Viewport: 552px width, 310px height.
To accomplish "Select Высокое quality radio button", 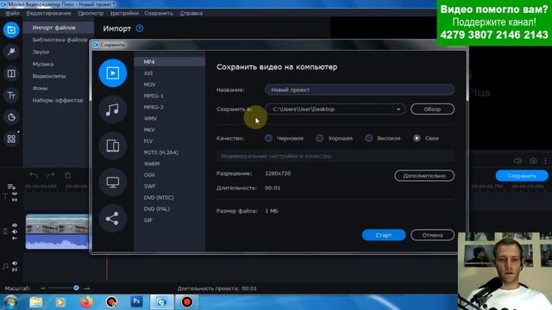I will pos(368,138).
